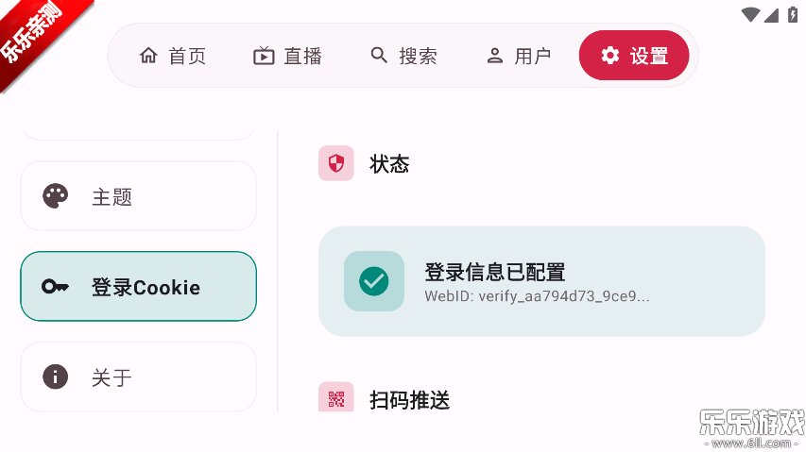The image size is (806, 452).
Task: Click the live TV icon
Action: pyautogui.click(x=264, y=56)
